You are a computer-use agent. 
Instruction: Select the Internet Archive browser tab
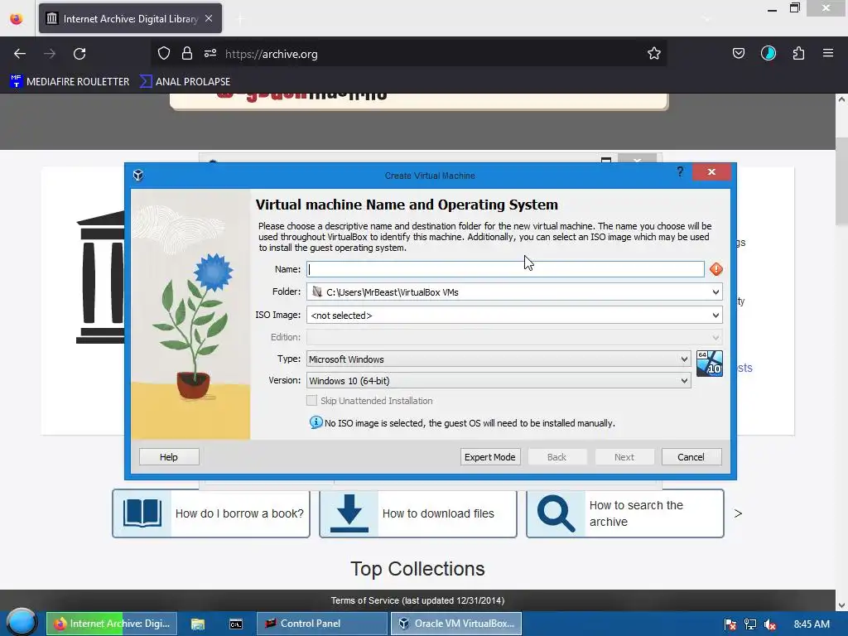point(130,19)
